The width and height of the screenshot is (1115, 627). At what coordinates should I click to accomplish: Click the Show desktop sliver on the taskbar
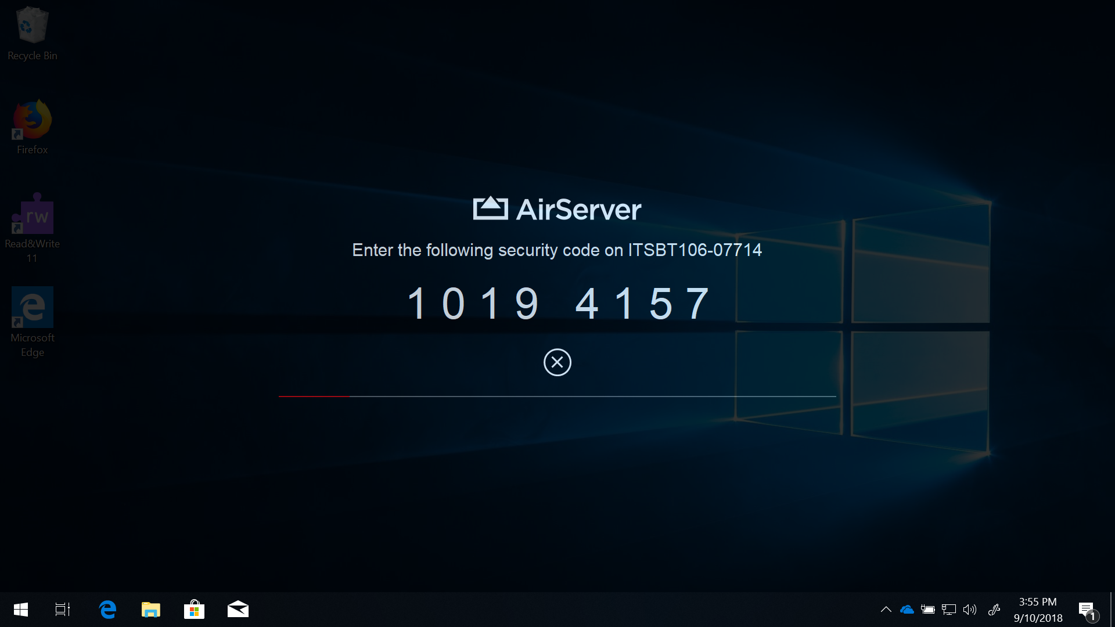pos(1112,610)
